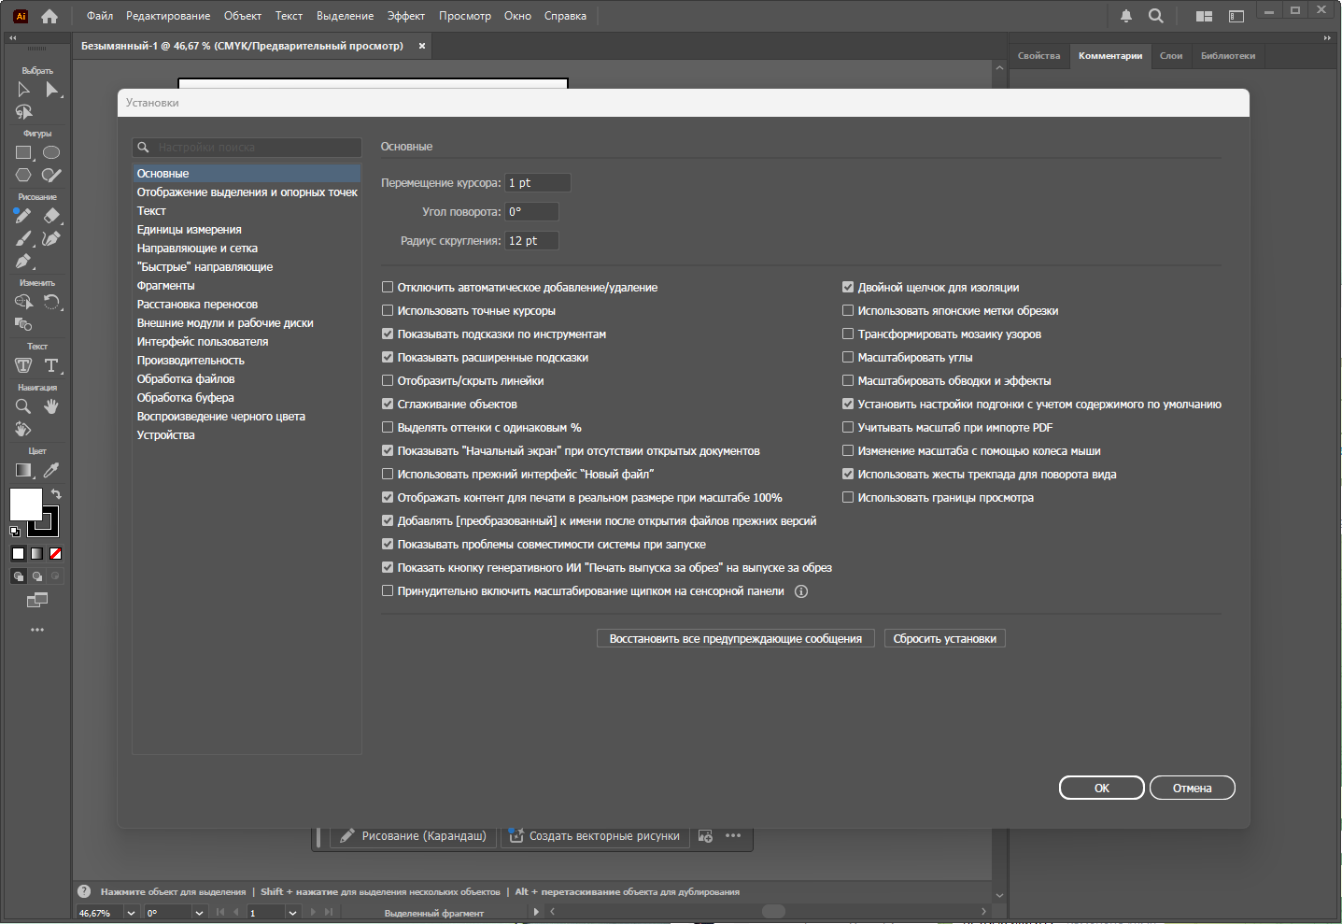Select the Type tool
The image size is (1342, 924).
(51, 365)
